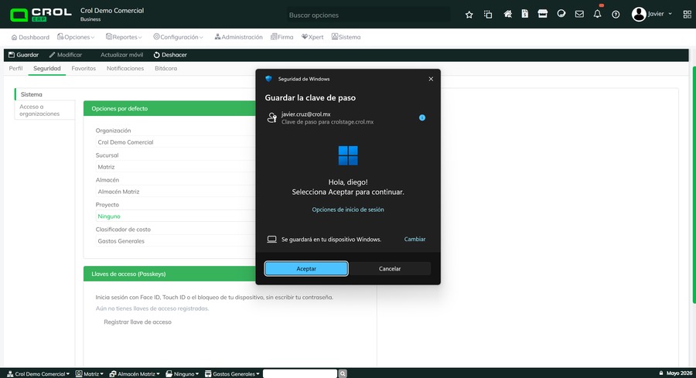Open Matriz branch status bar dropdown
This screenshot has height=378, width=696.
tap(89, 374)
